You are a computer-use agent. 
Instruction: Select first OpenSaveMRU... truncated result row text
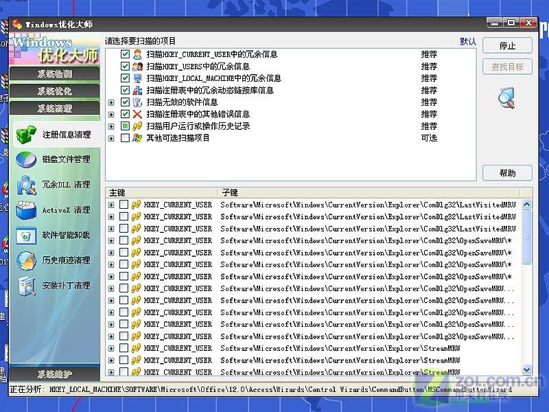pyautogui.click(x=367, y=288)
